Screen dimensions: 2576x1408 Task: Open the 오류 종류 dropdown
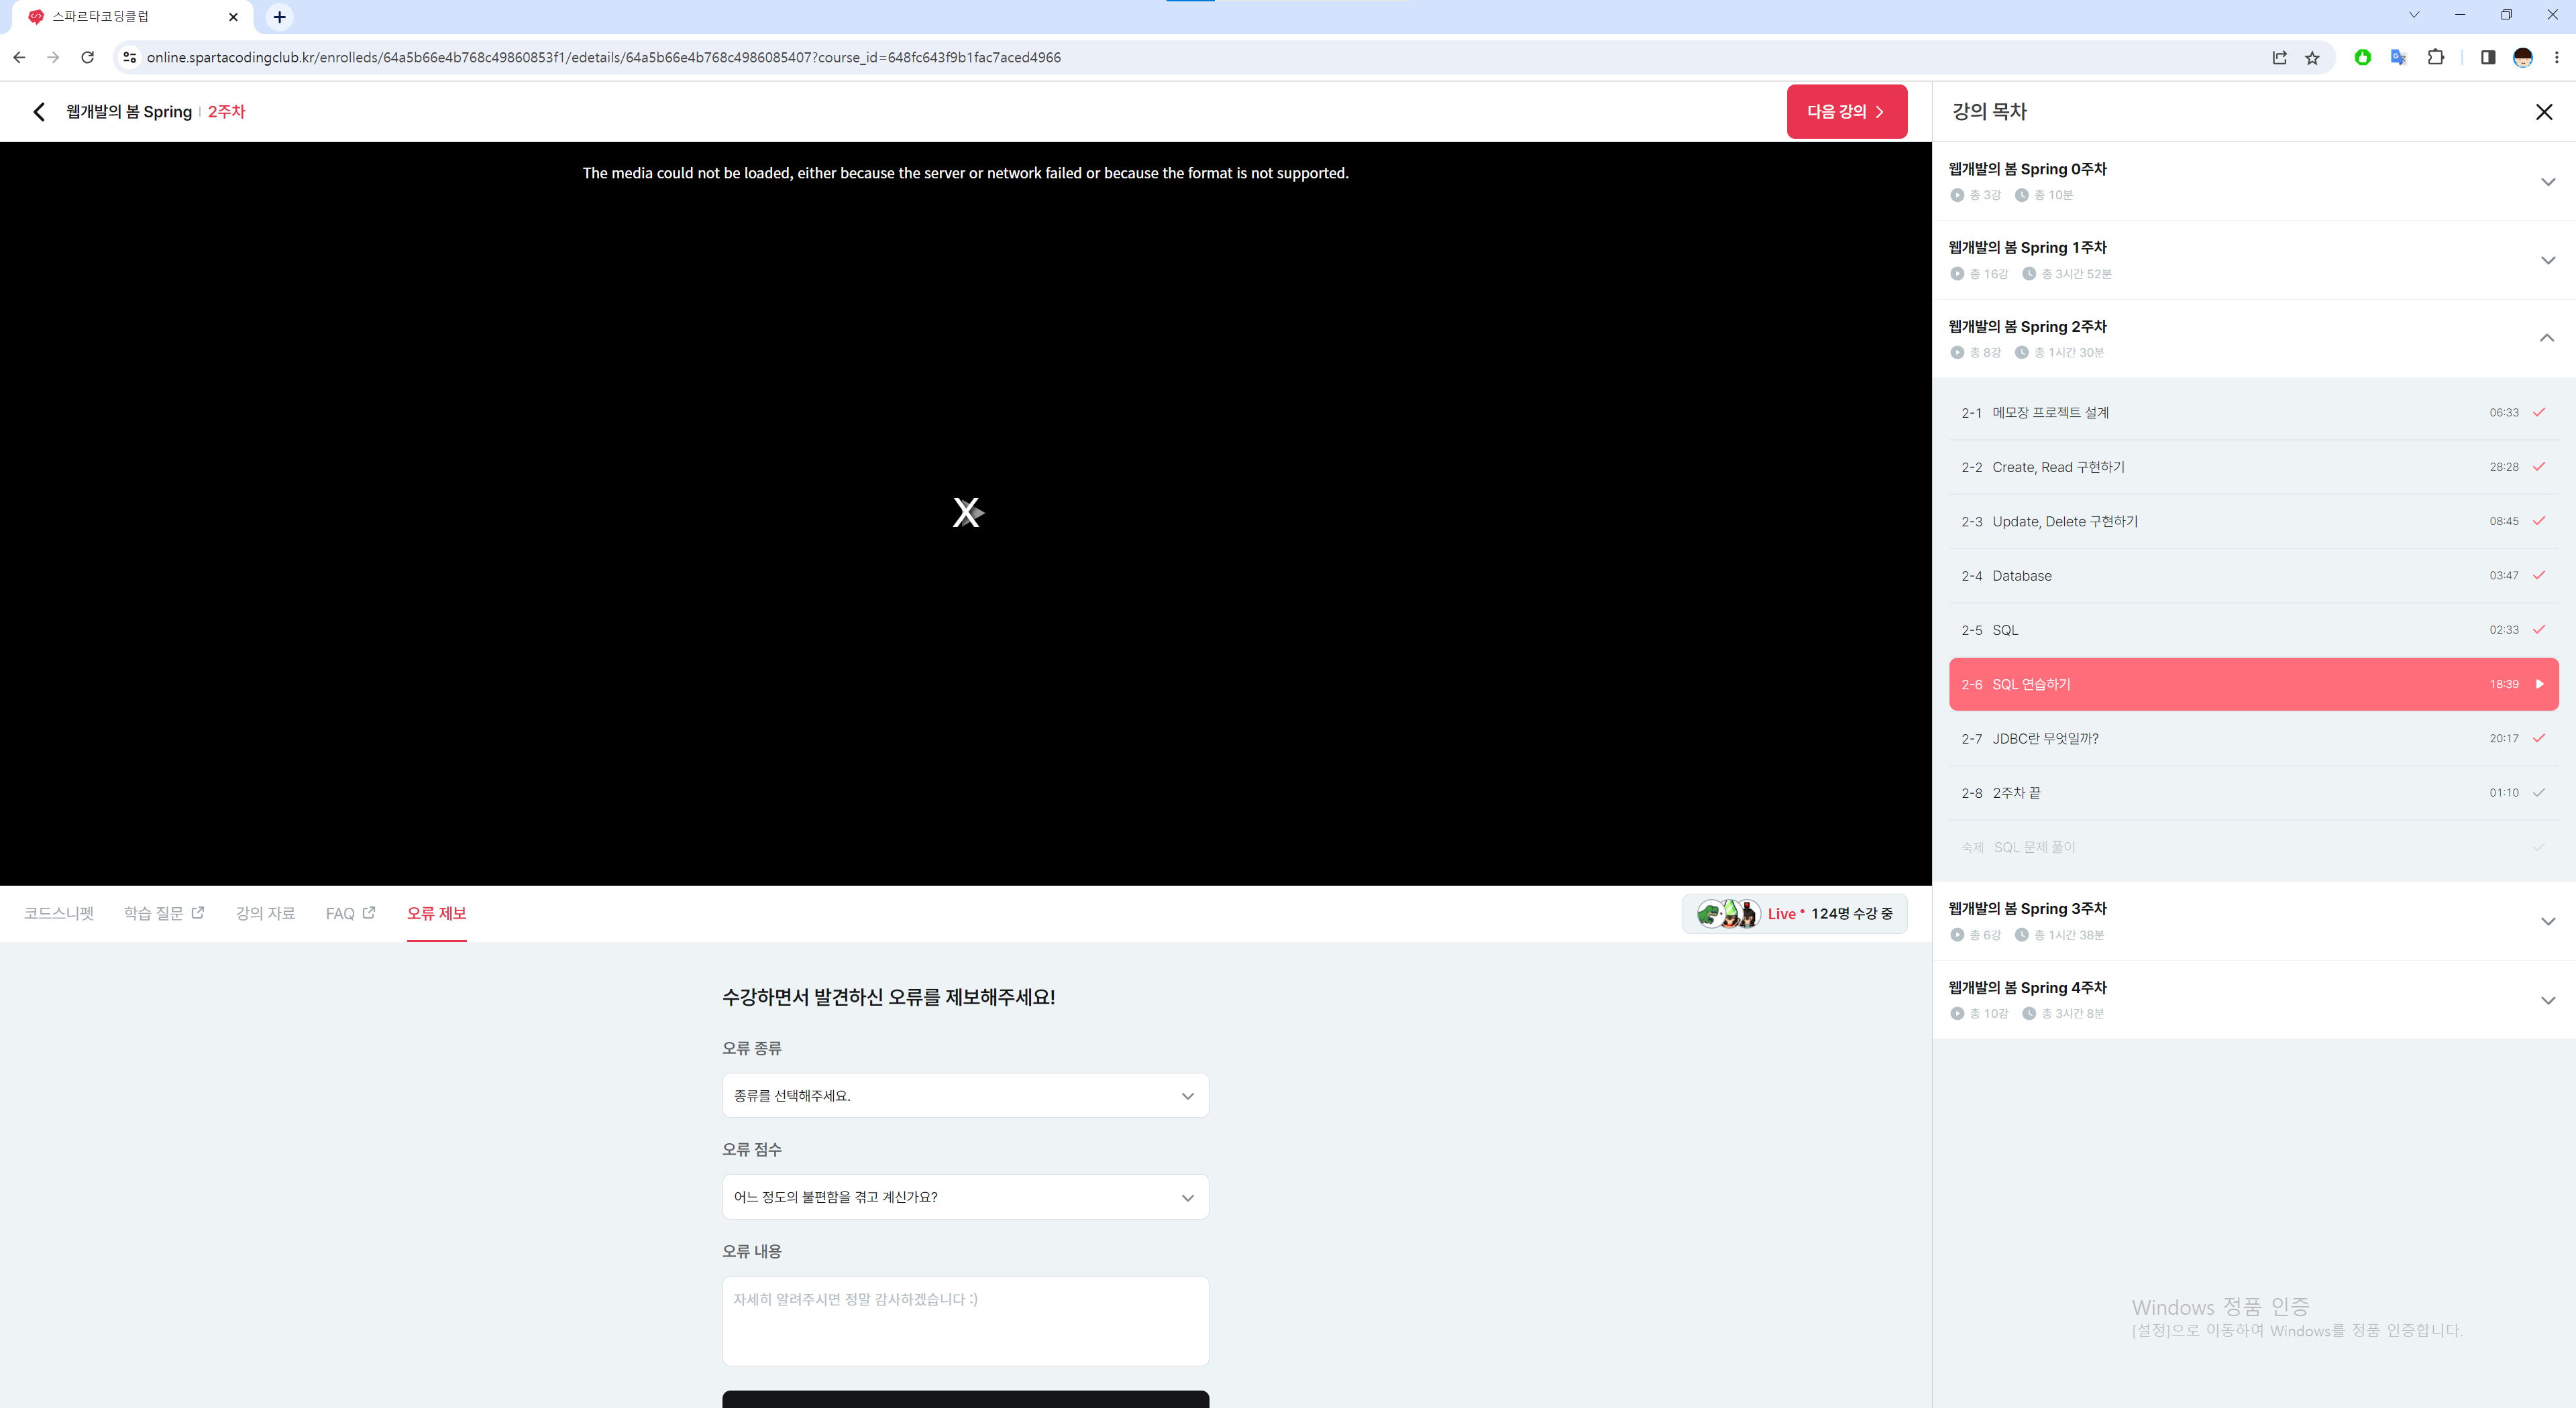965,1096
